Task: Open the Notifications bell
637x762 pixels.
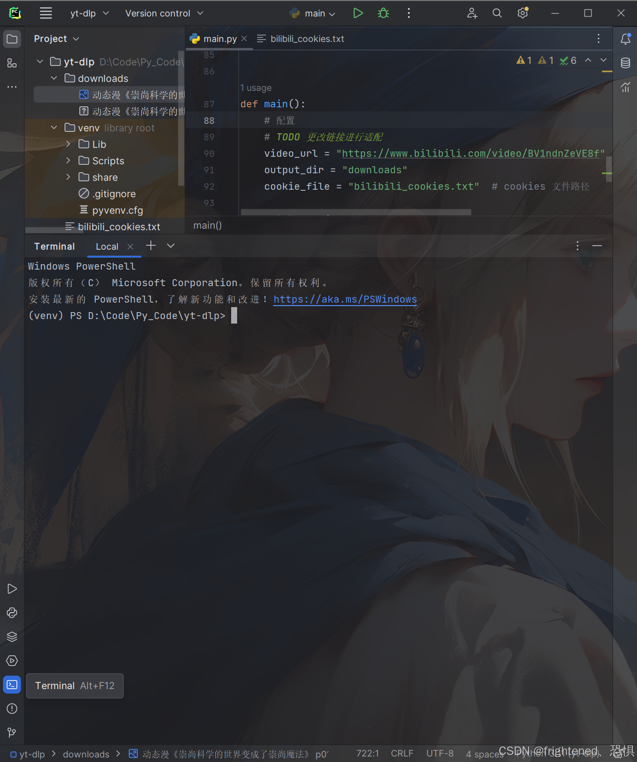Action: pyautogui.click(x=626, y=39)
